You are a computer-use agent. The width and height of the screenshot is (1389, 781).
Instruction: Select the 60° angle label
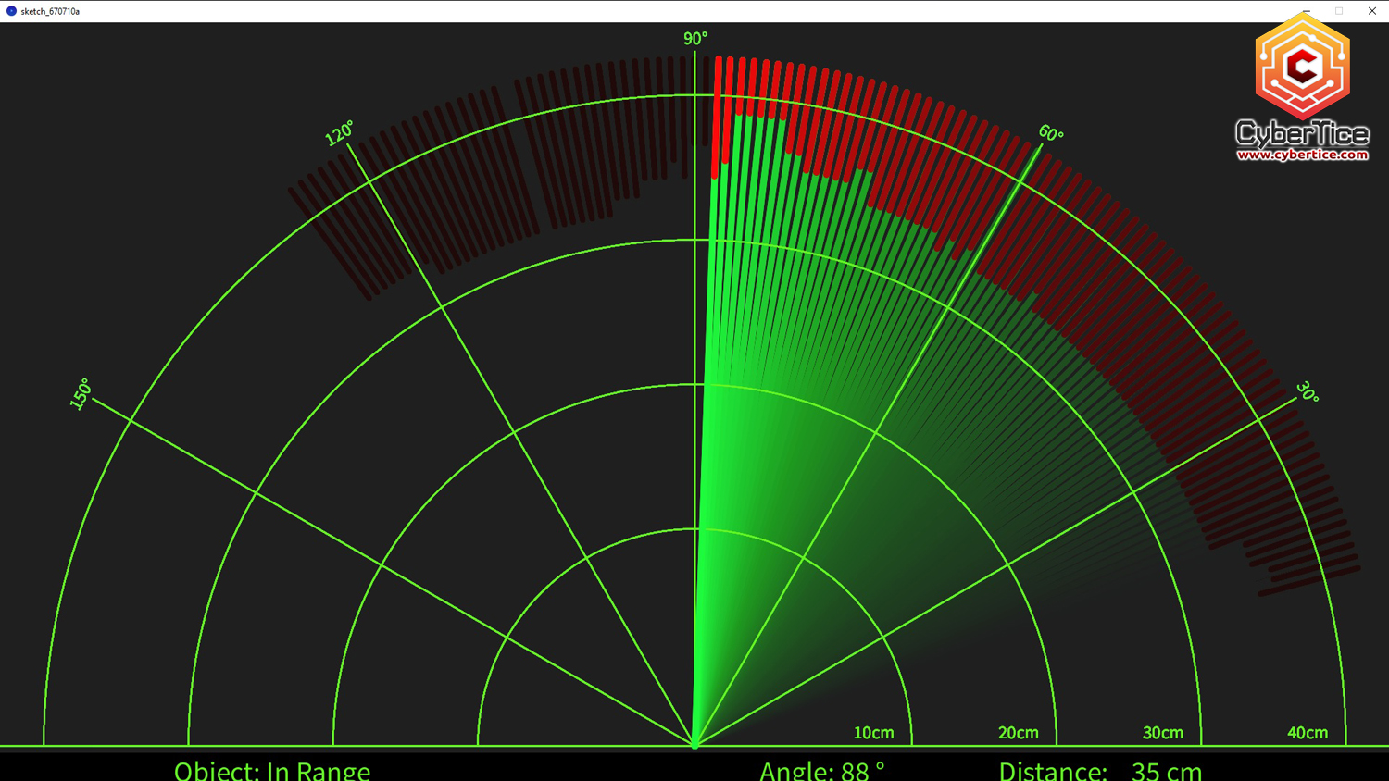pyautogui.click(x=1050, y=133)
